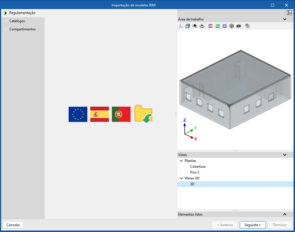
Task: Click the Seguinte button
Action: click(253, 225)
